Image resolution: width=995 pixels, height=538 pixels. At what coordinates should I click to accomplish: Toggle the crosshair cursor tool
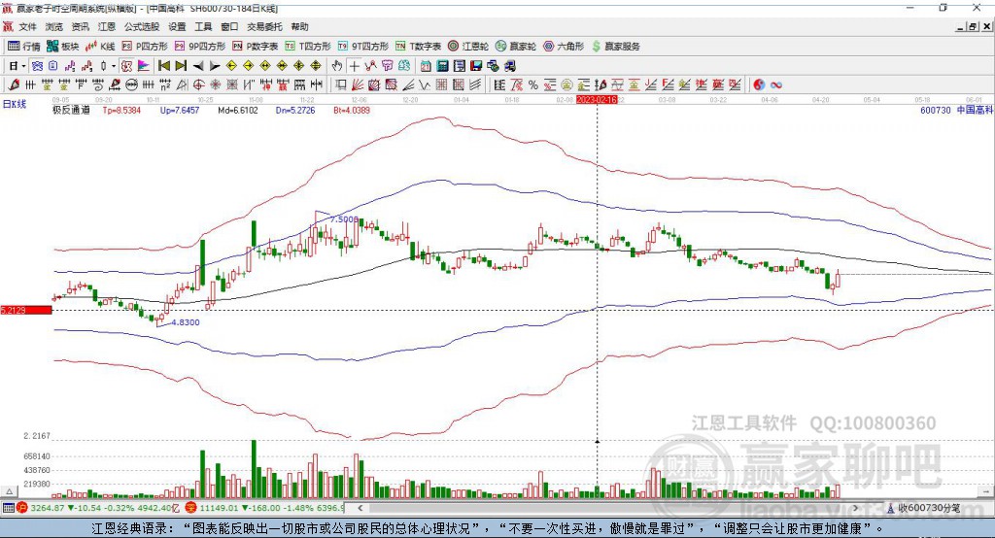click(354, 66)
